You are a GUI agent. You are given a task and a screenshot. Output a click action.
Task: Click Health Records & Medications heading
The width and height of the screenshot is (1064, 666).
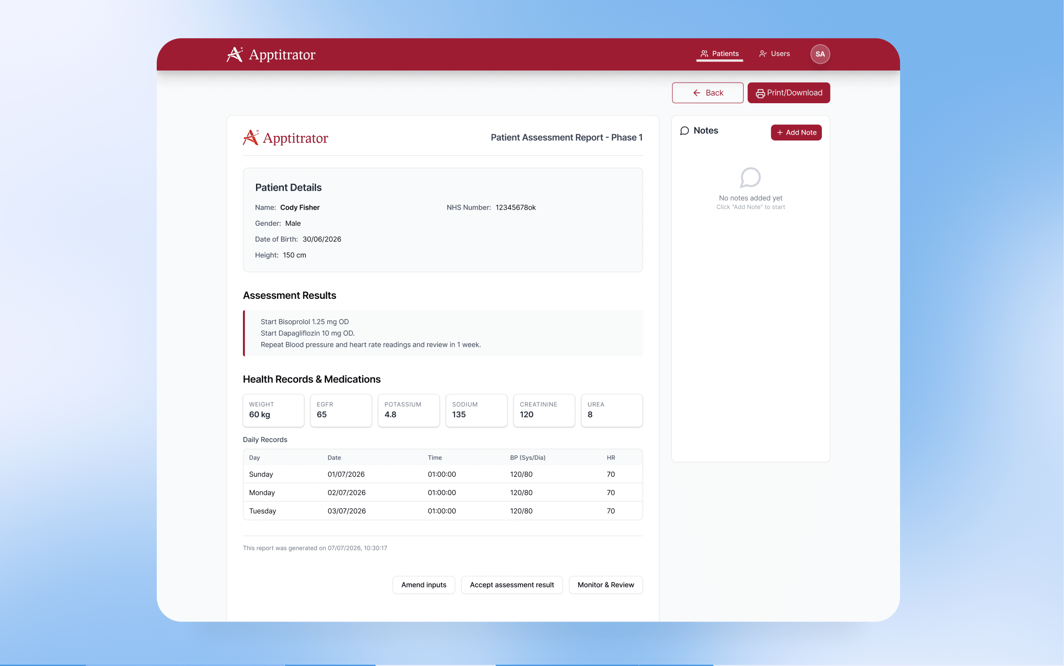[x=311, y=379]
